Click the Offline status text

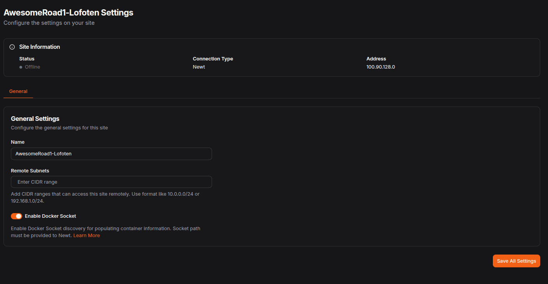click(33, 67)
